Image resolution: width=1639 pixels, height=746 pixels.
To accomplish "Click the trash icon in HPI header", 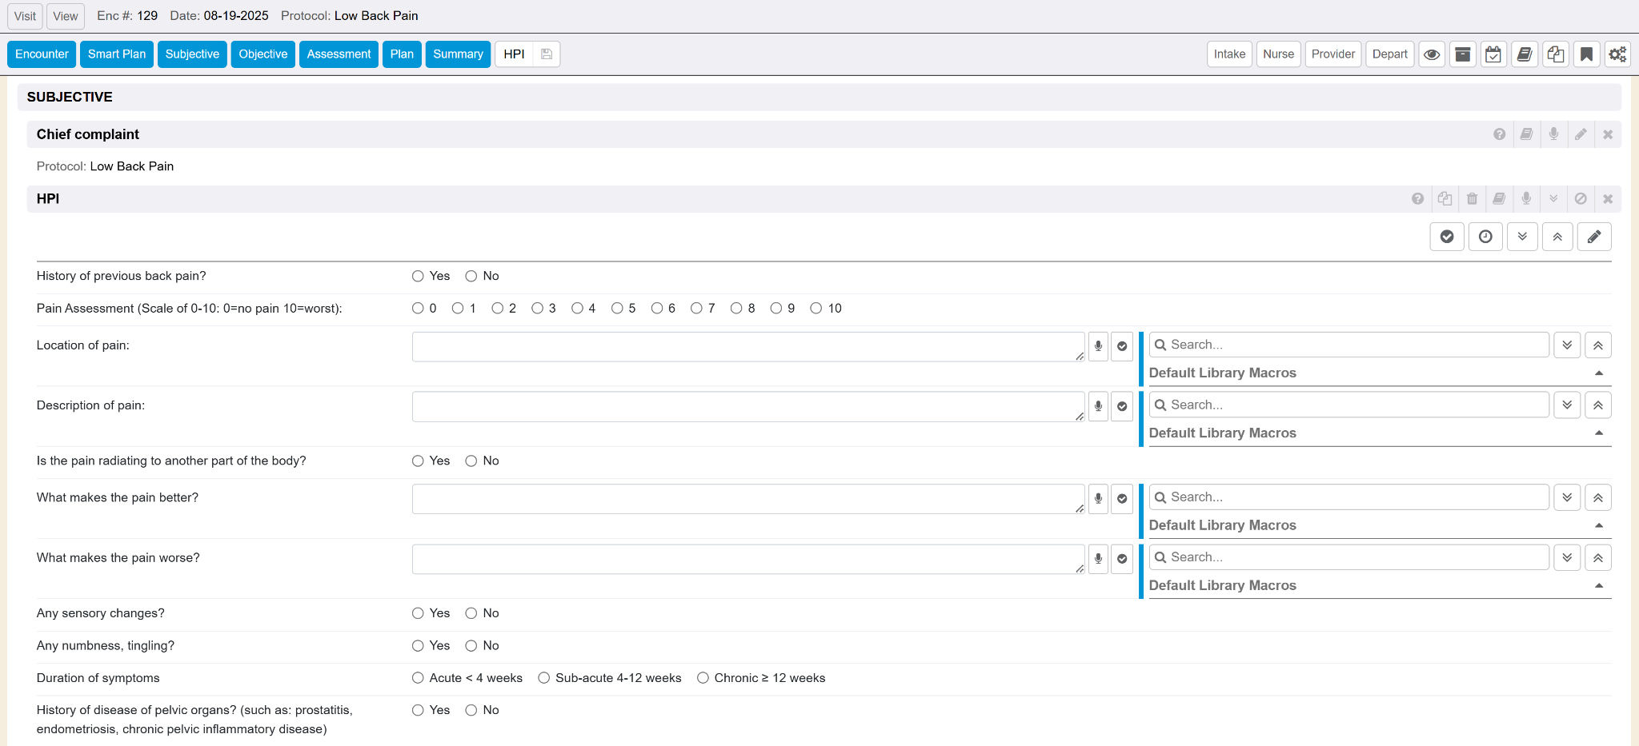I will (1472, 199).
